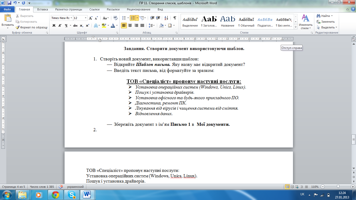Image resolution: width=356 pixels, height=200 pixels.
Task: Click the bulleted list icon
Action: 124,18
